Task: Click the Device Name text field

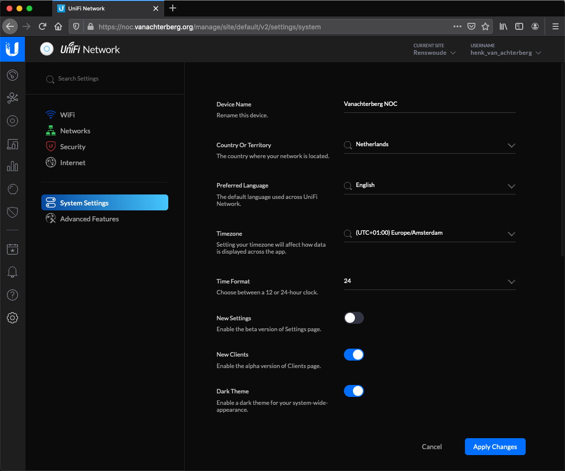Action: pyautogui.click(x=430, y=104)
